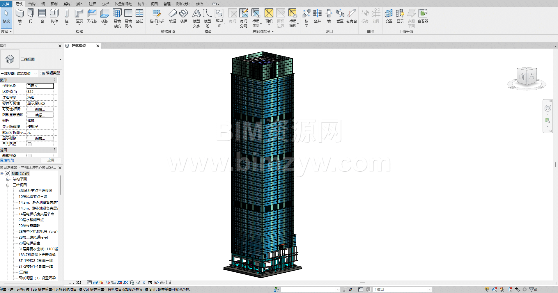Image resolution: width=558 pixels, height=293 pixels.
Task: Switch to the 注释 ribbon tab
Action: tap(92, 4)
